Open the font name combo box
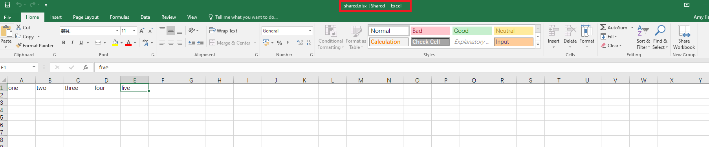Viewport: 709px width, 147px height. [x=90, y=31]
